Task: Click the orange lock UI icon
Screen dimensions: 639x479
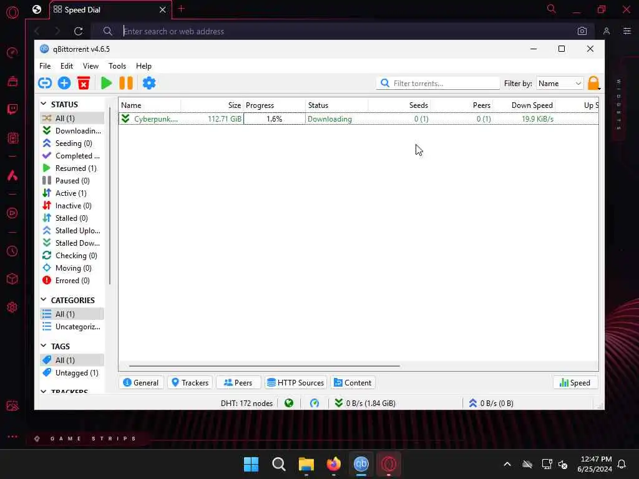Action: pyautogui.click(x=594, y=83)
